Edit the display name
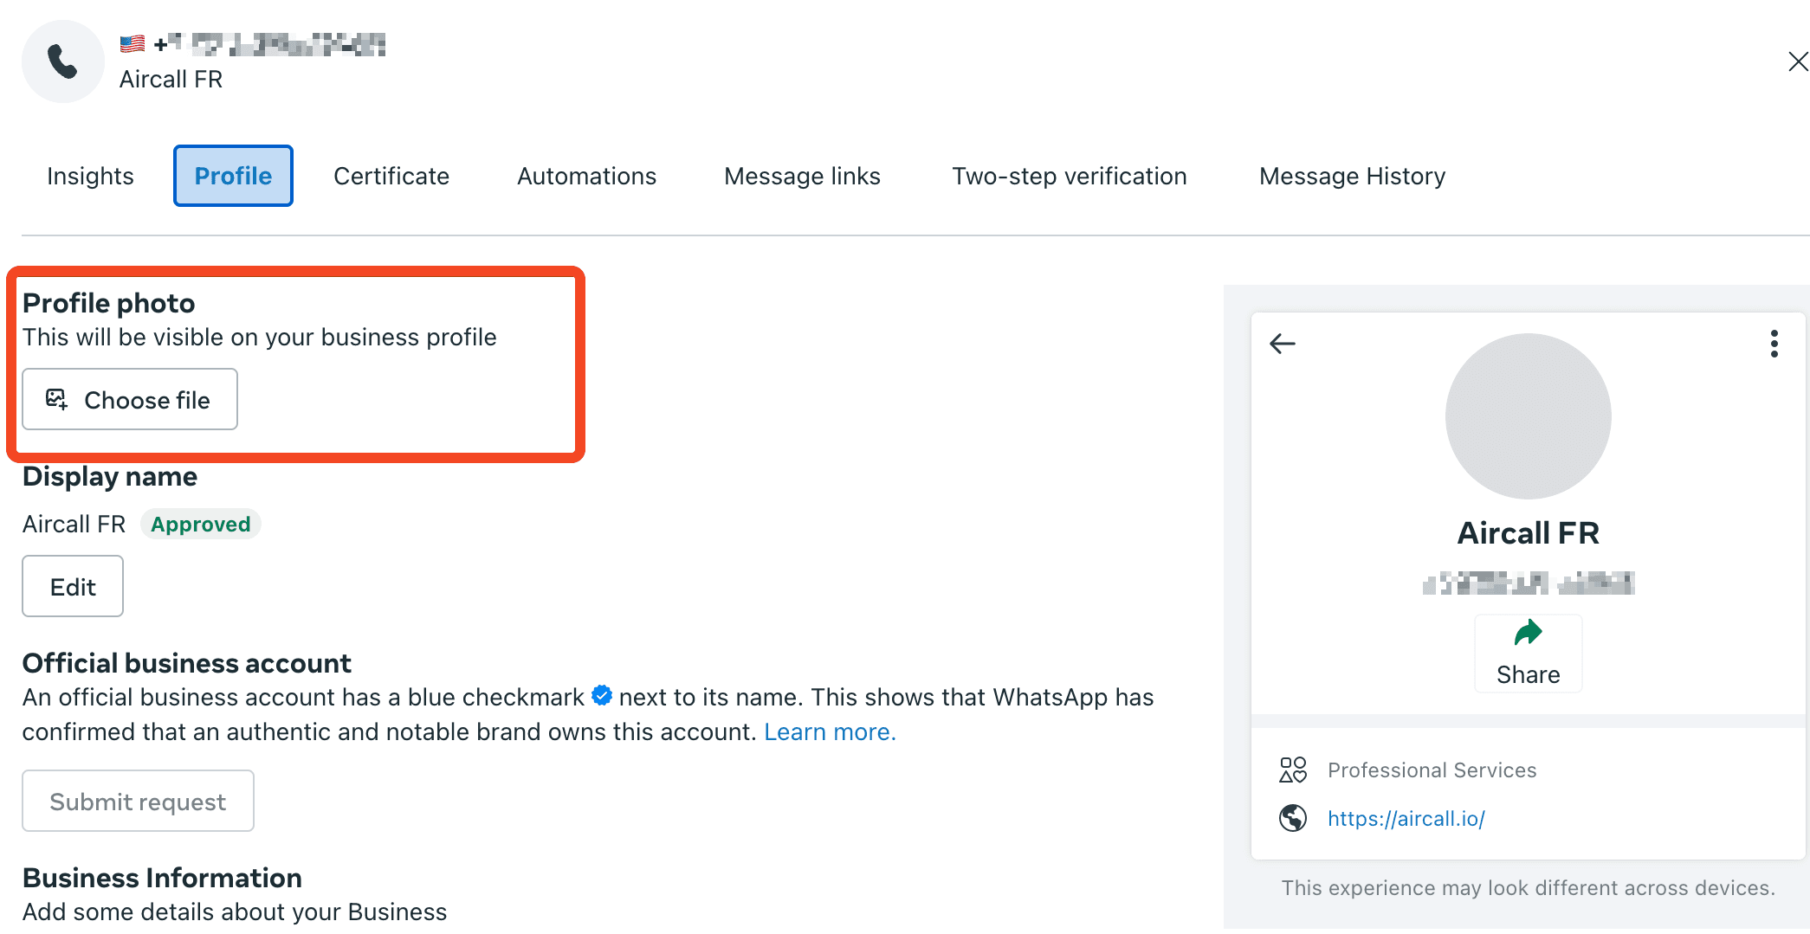Image resolution: width=1810 pixels, height=934 pixels. (x=73, y=586)
